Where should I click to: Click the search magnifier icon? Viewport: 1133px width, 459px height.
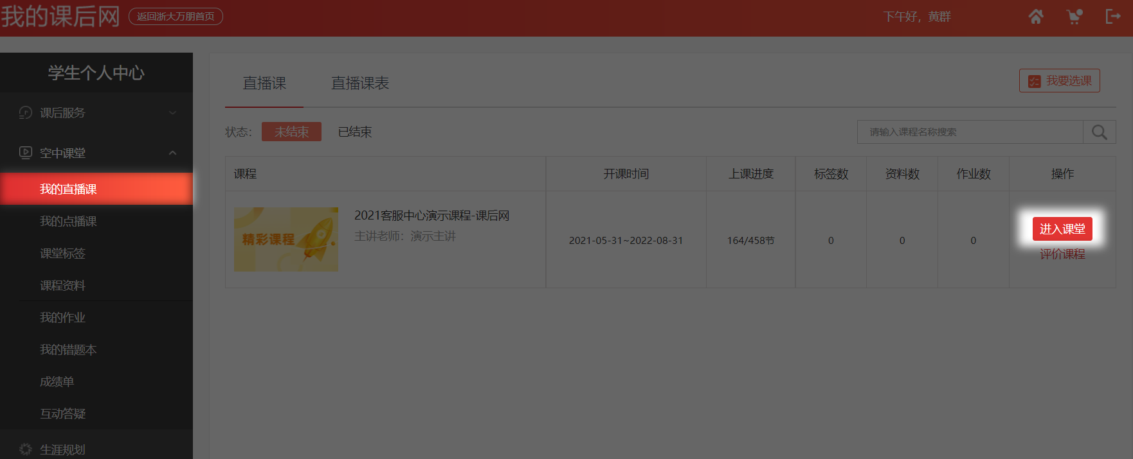[x=1099, y=132]
